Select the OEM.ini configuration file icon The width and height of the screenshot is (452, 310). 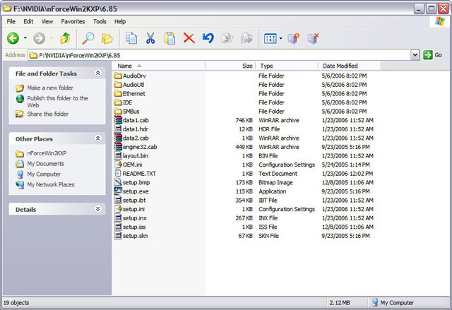pos(118,165)
